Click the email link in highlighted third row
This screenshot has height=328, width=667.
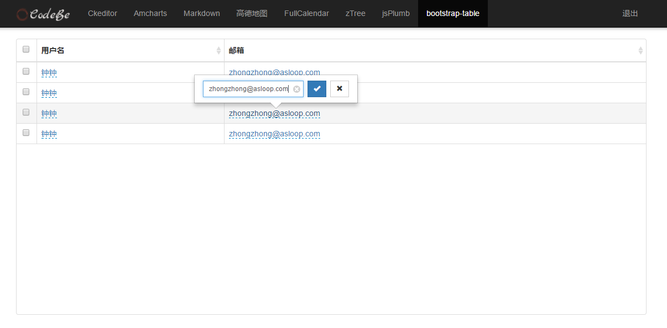pos(274,113)
